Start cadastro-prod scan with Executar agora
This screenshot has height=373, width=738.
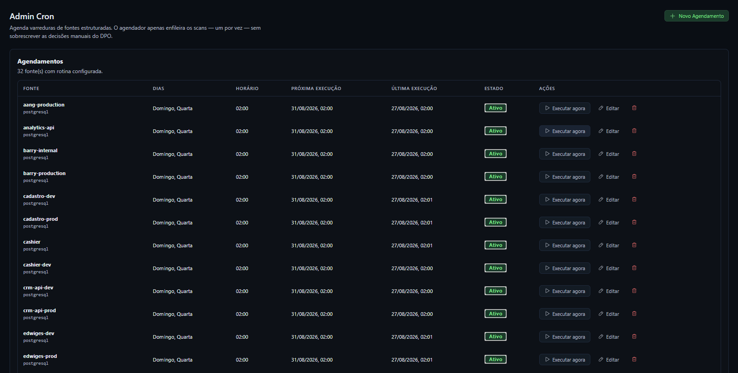click(x=565, y=223)
